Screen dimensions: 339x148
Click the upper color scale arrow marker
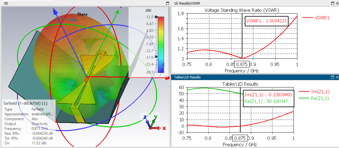(156, 17)
